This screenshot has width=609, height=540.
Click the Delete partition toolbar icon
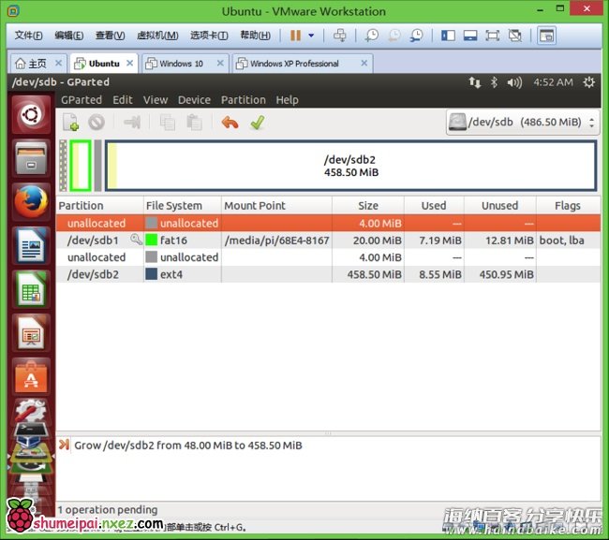point(97,123)
